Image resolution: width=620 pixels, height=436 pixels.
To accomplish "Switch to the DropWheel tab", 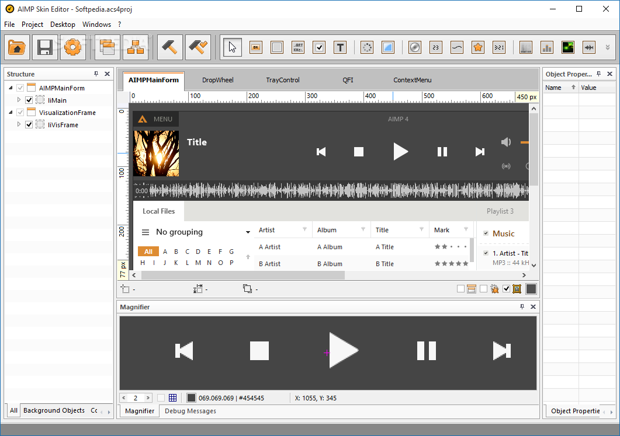I will point(218,80).
